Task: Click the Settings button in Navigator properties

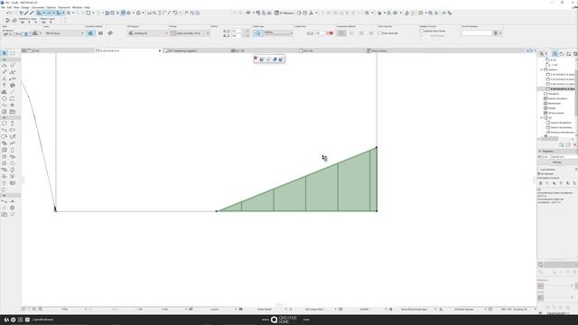Action: tap(557, 162)
